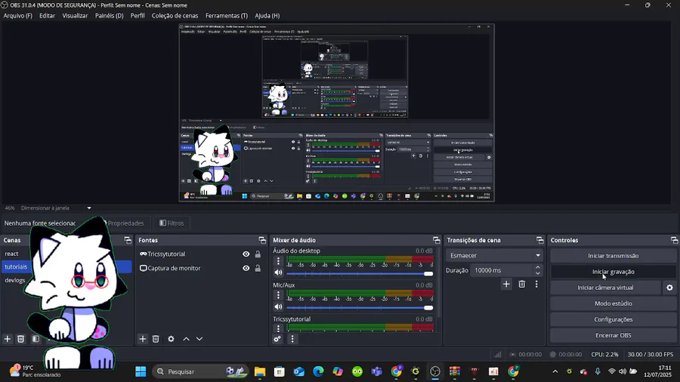Hide the Tricssytutorial source eye icon

point(246,254)
